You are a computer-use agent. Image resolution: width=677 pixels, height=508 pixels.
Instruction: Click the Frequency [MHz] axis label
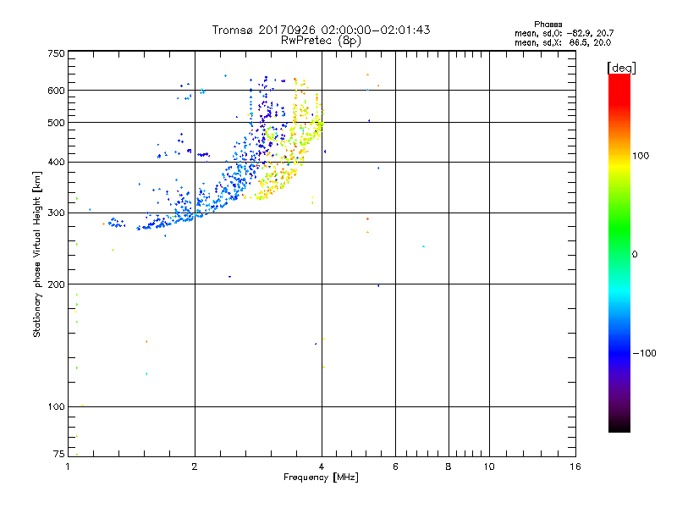321,479
